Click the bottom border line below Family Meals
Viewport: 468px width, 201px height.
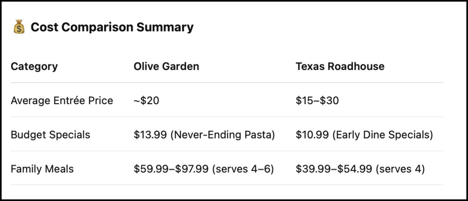coord(227,185)
